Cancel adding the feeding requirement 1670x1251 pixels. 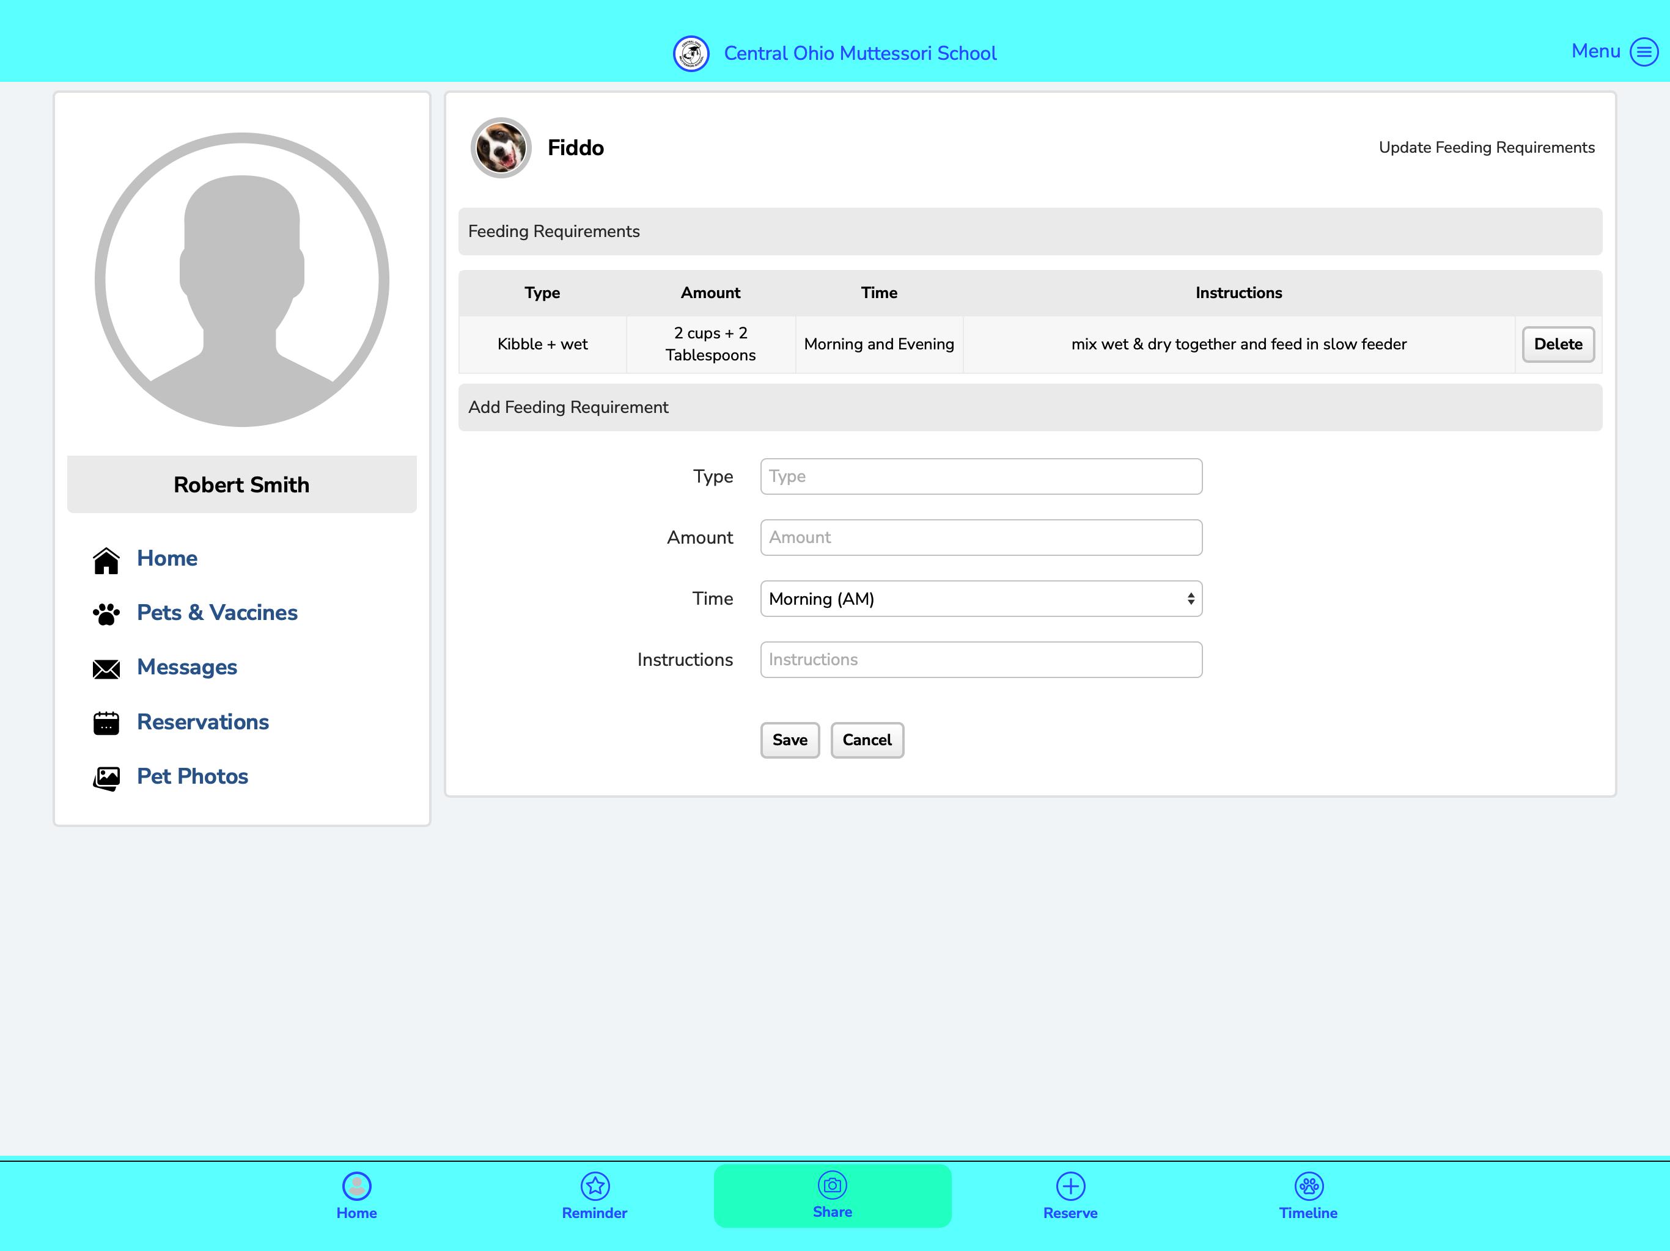(x=867, y=740)
